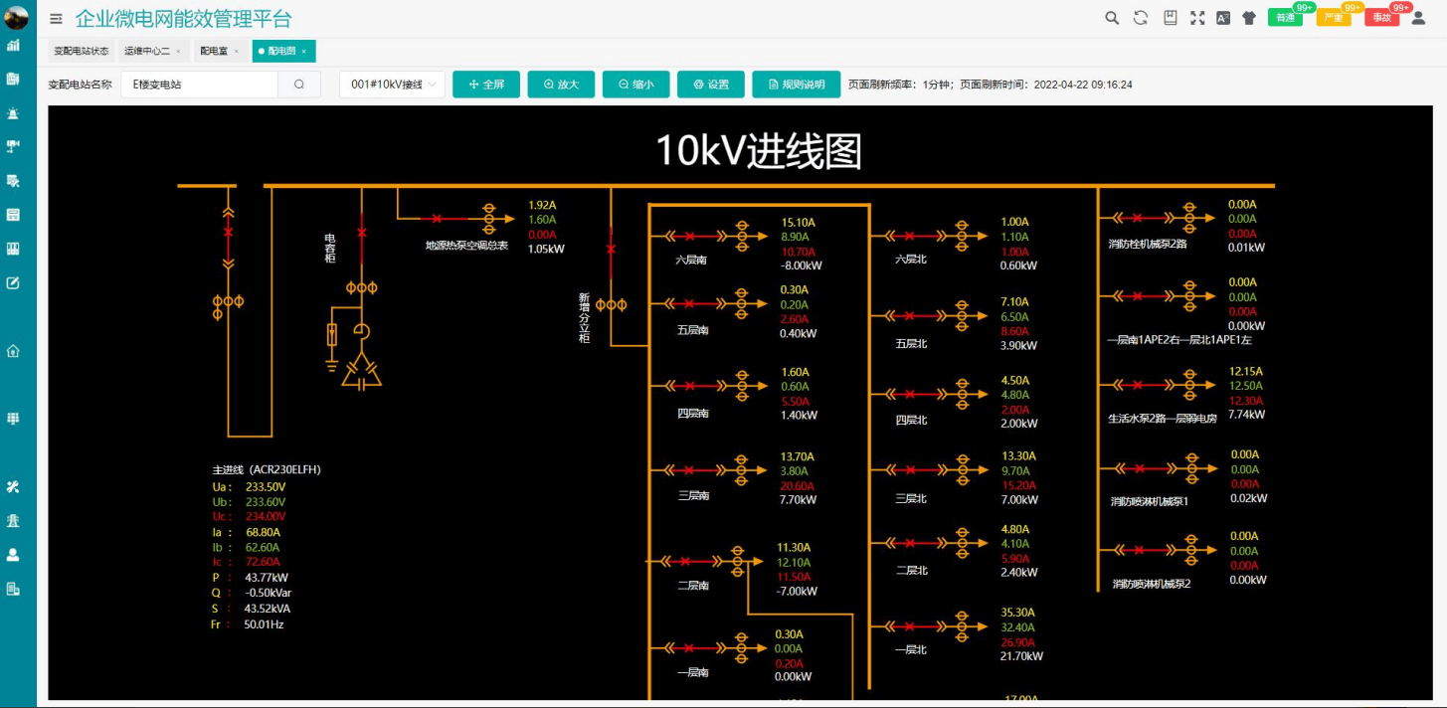Image resolution: width=1447 pixels, height=708 pixels.
Task: Close the 运维中心二 tab
Action: click(x=178, y=51)
